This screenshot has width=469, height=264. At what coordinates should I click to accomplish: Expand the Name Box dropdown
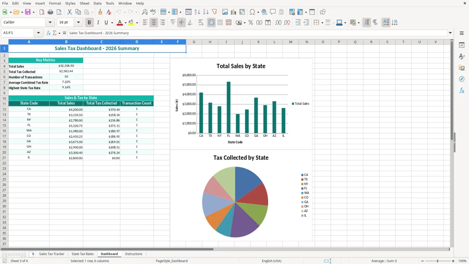[x=38, y=33]
